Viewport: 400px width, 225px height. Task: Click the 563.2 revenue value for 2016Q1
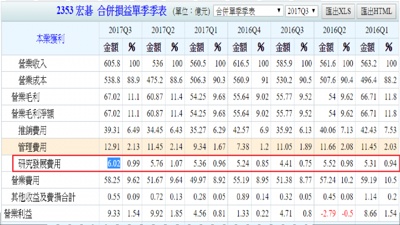(x=369, y=63)
